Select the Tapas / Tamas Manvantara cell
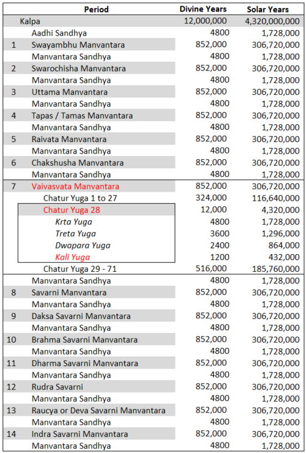306x453 pixels. click(82, 116)
